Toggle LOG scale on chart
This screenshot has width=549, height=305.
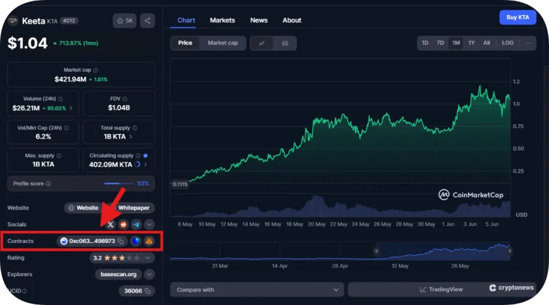tap(508, 43)
